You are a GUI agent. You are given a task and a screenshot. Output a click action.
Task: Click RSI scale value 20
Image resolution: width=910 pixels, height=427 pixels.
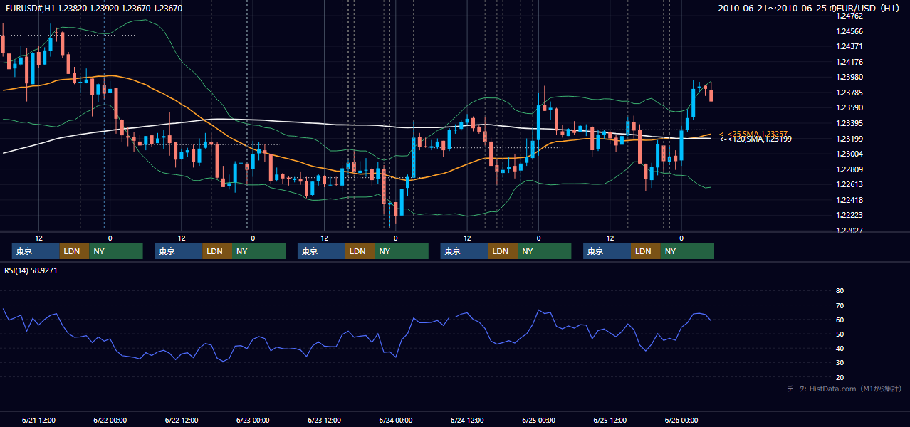click(x=840, y=377)
